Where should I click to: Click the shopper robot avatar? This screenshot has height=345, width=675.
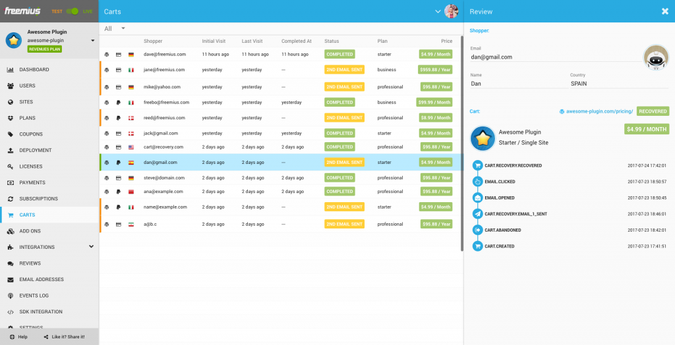coord(656,57)
